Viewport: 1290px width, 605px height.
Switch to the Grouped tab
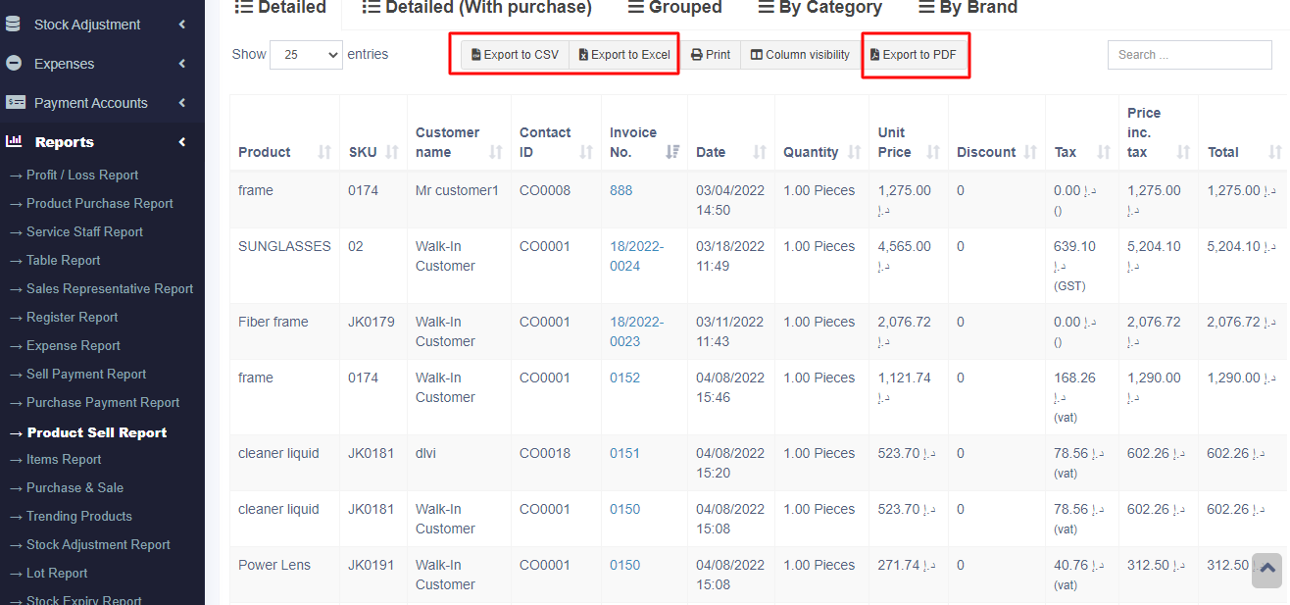674,8
